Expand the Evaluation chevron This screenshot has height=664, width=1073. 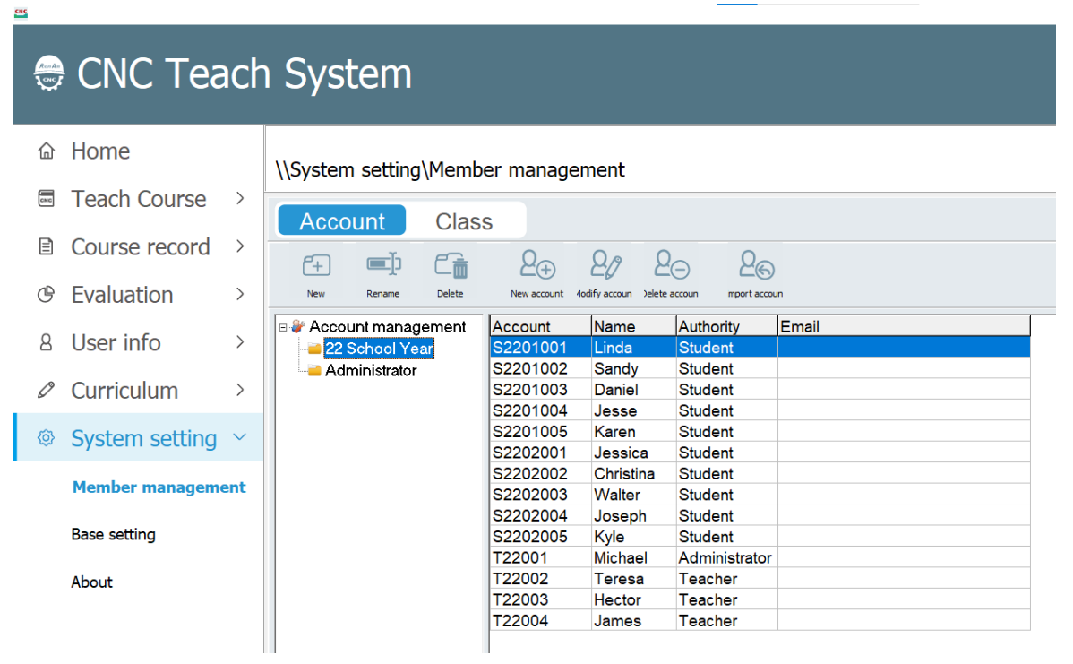click(x=240, y=294)
